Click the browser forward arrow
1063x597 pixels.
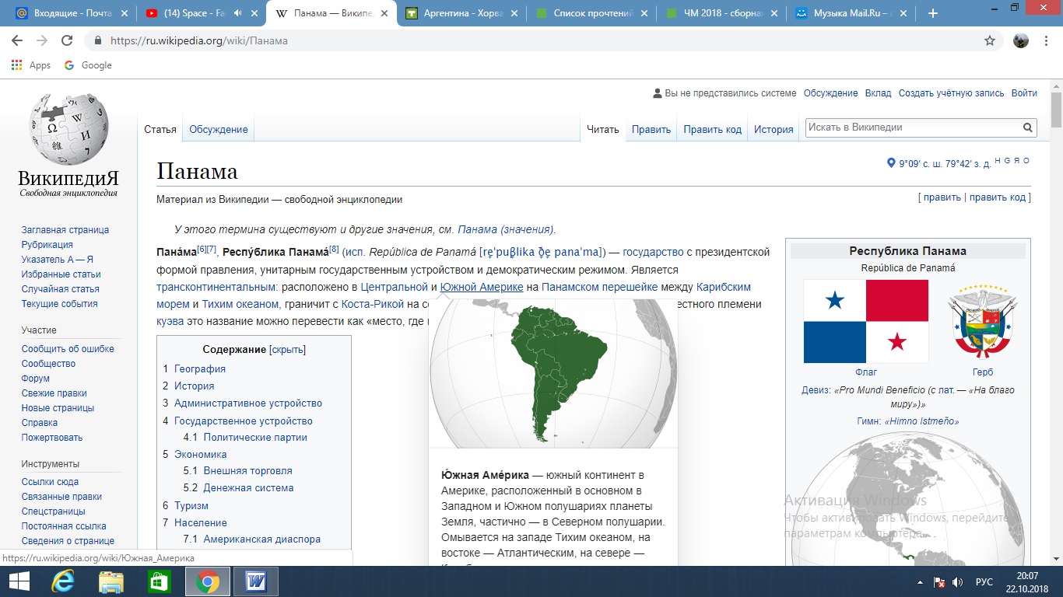(42, 40)
